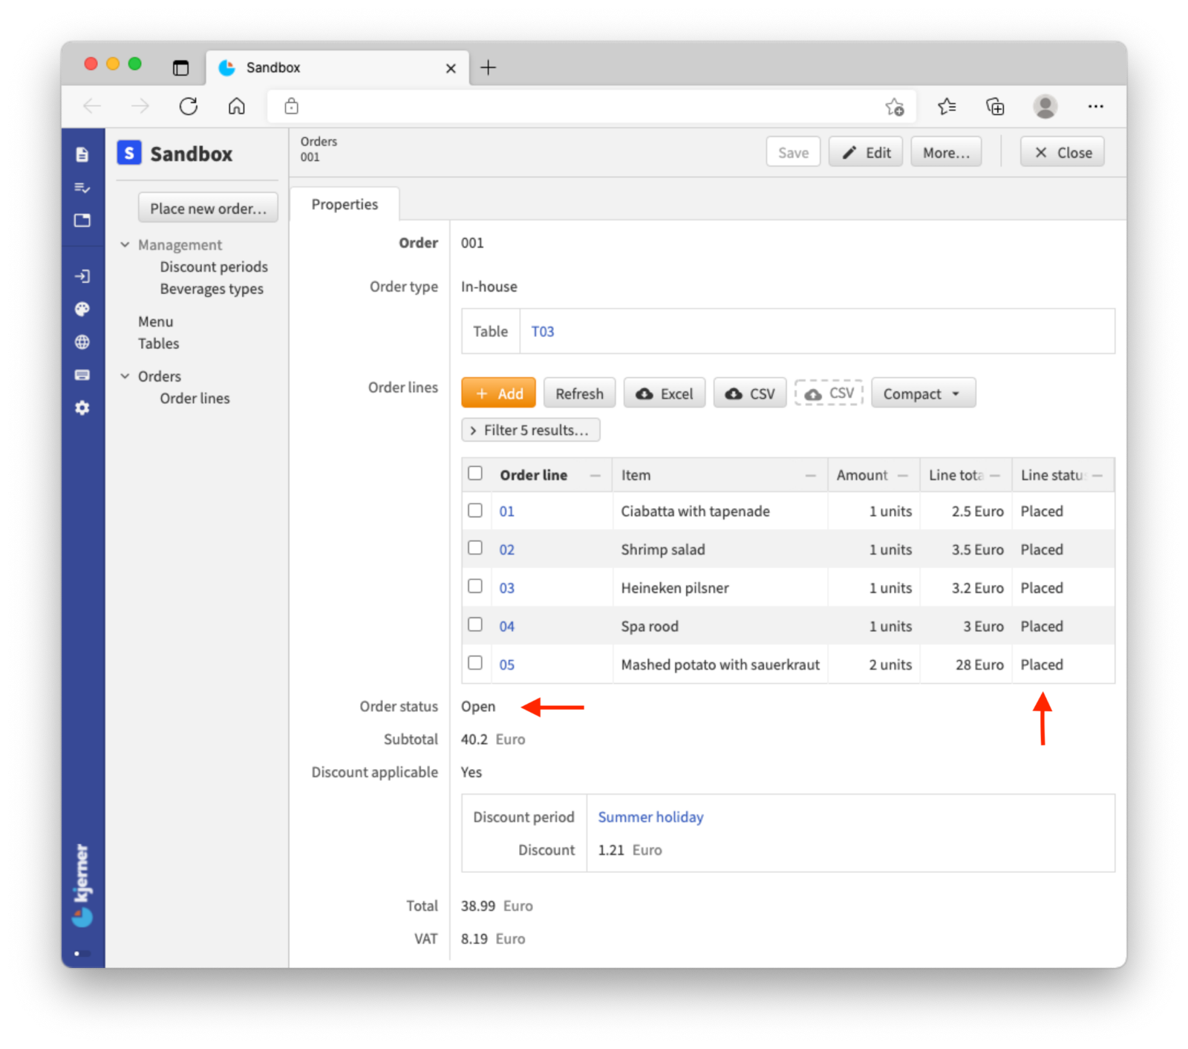1188x1049 pixels.
Task: Open Discount periods in navigation
Action: pos(214,267)
